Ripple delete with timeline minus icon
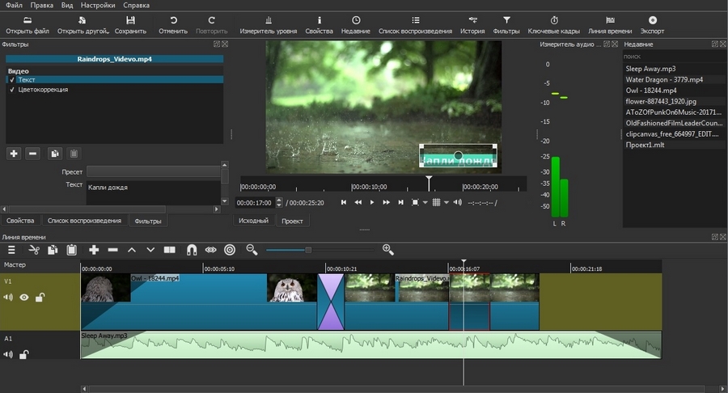The height and width of the screenshot is (393, 728). point(112,250)
